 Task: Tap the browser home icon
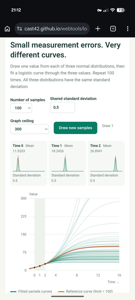tap(8, 29)
